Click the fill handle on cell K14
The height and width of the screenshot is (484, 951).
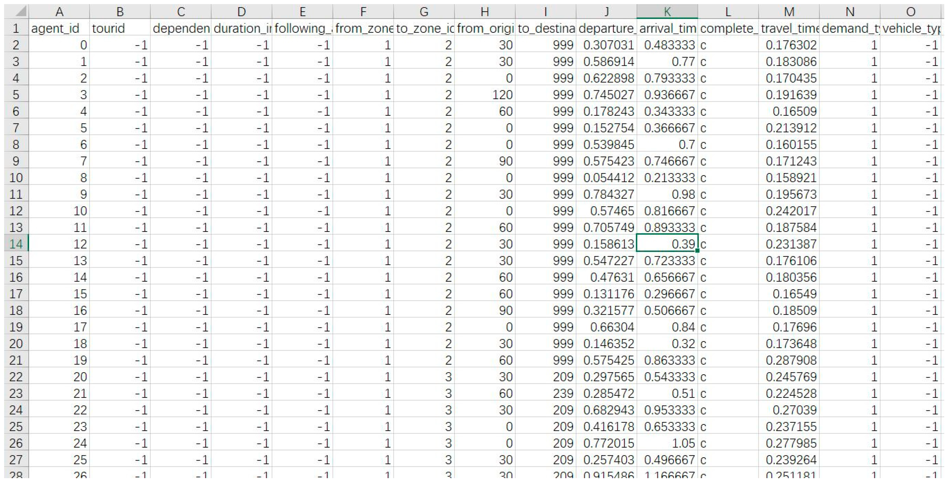point(697,251)
